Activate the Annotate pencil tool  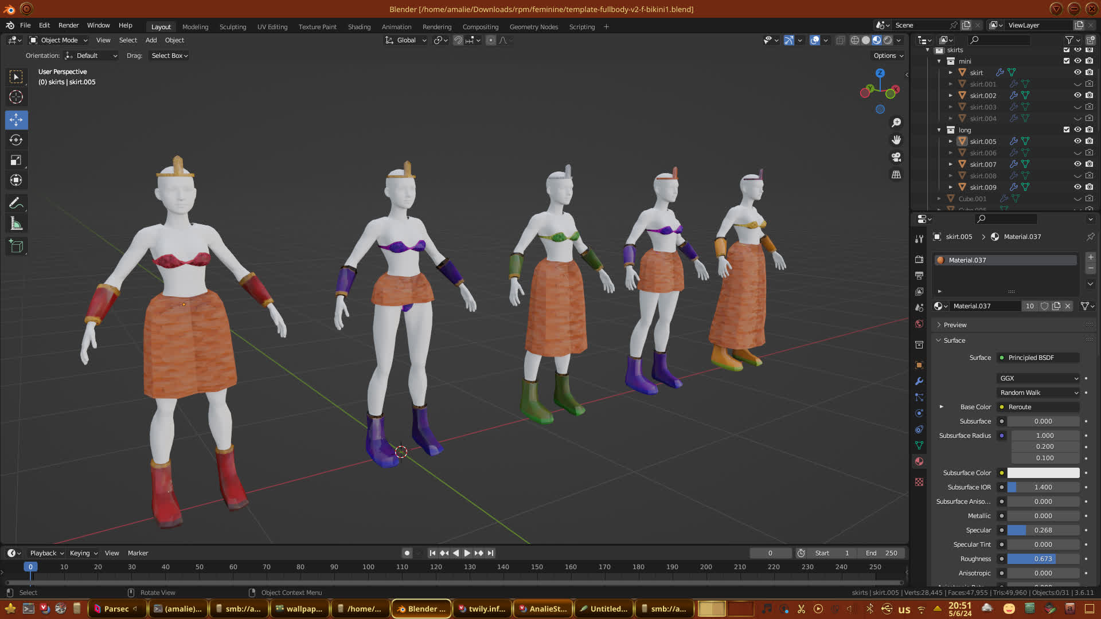pos(16,203)
